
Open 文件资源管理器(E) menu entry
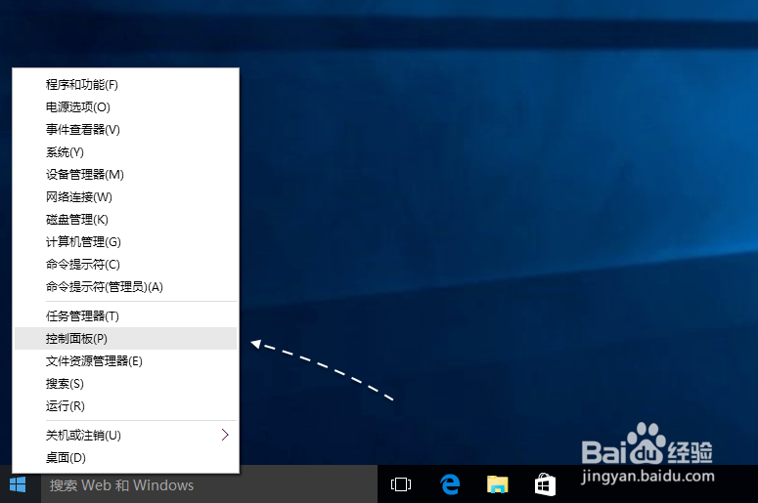(126, 361)
